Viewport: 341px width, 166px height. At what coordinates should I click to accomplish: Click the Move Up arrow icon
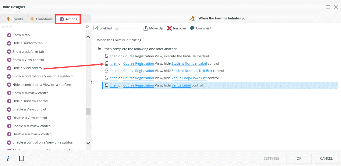(x=146, y=28)
